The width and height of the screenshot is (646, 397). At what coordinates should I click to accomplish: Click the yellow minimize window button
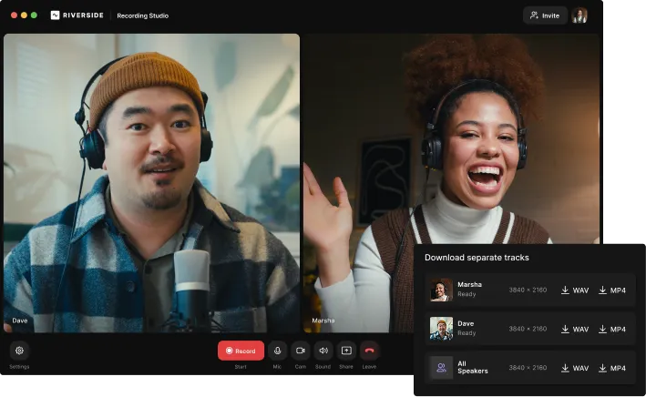[24, 15]
